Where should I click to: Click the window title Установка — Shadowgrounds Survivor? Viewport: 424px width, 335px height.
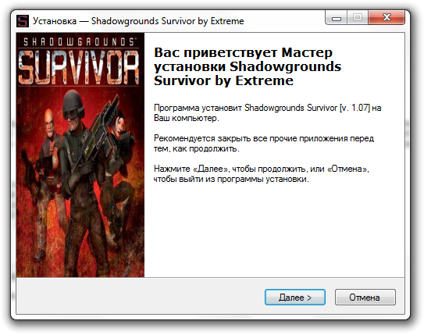pyautogui.click(x=138, y=21)
